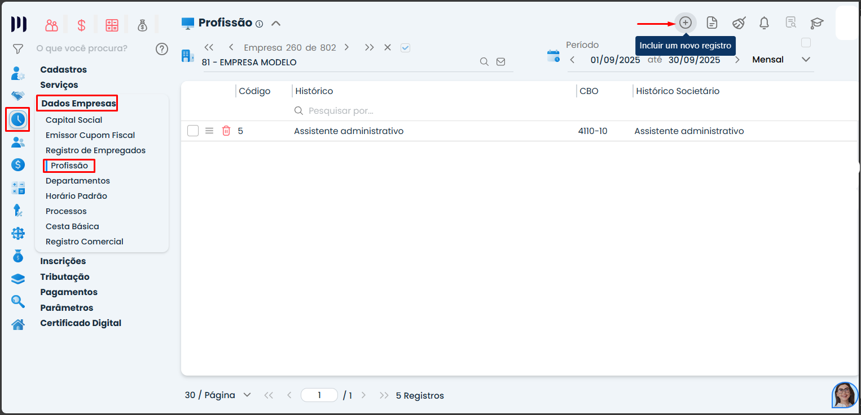Image resolution: width=861 pixels, height=415 pixels.
Task: Clear the company selection with the X
Action: 388,47
